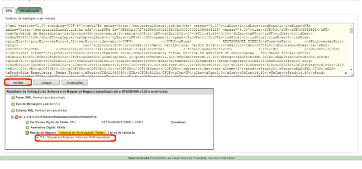This screenshot has width=362, height=169.
Task: Click the 'Tipo de Mensagem: Lote de NF-e' row
Action: click(x=38, y=104)
